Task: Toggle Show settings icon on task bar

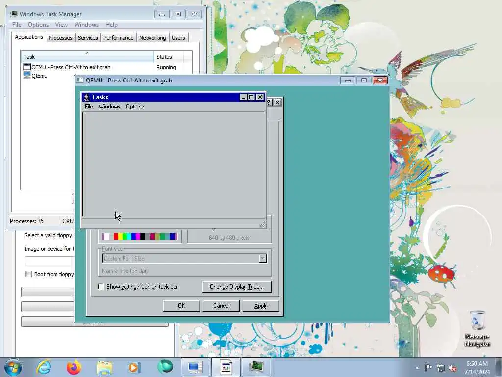Action: click(100, 287)
